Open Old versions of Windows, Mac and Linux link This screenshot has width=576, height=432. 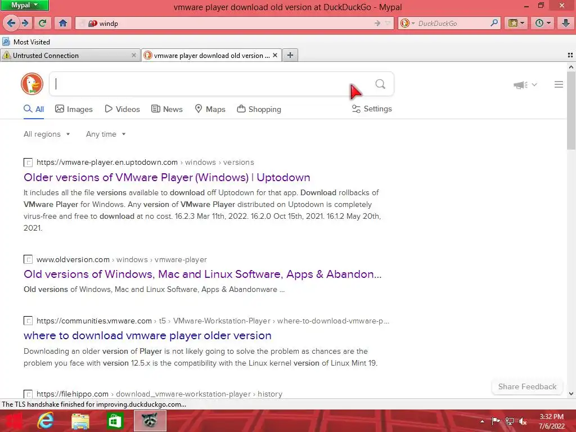click(202, 274)
